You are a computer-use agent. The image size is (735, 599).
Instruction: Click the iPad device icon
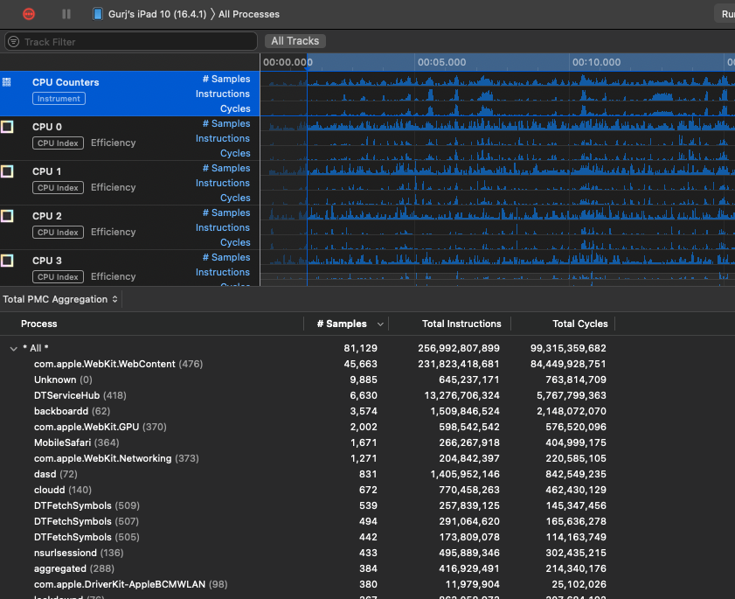click(x=96, y=14)
